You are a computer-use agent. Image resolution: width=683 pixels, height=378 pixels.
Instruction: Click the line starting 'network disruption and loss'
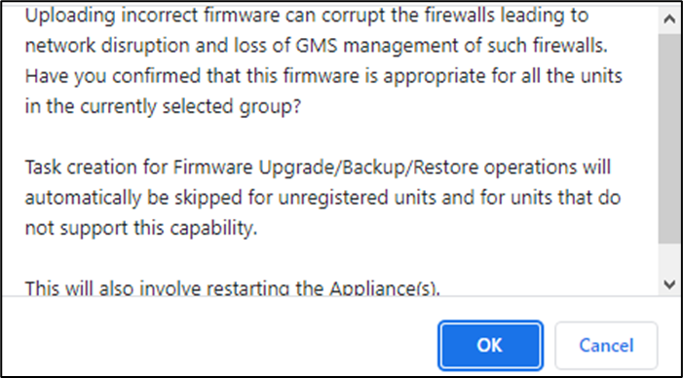tap(316, 46)
